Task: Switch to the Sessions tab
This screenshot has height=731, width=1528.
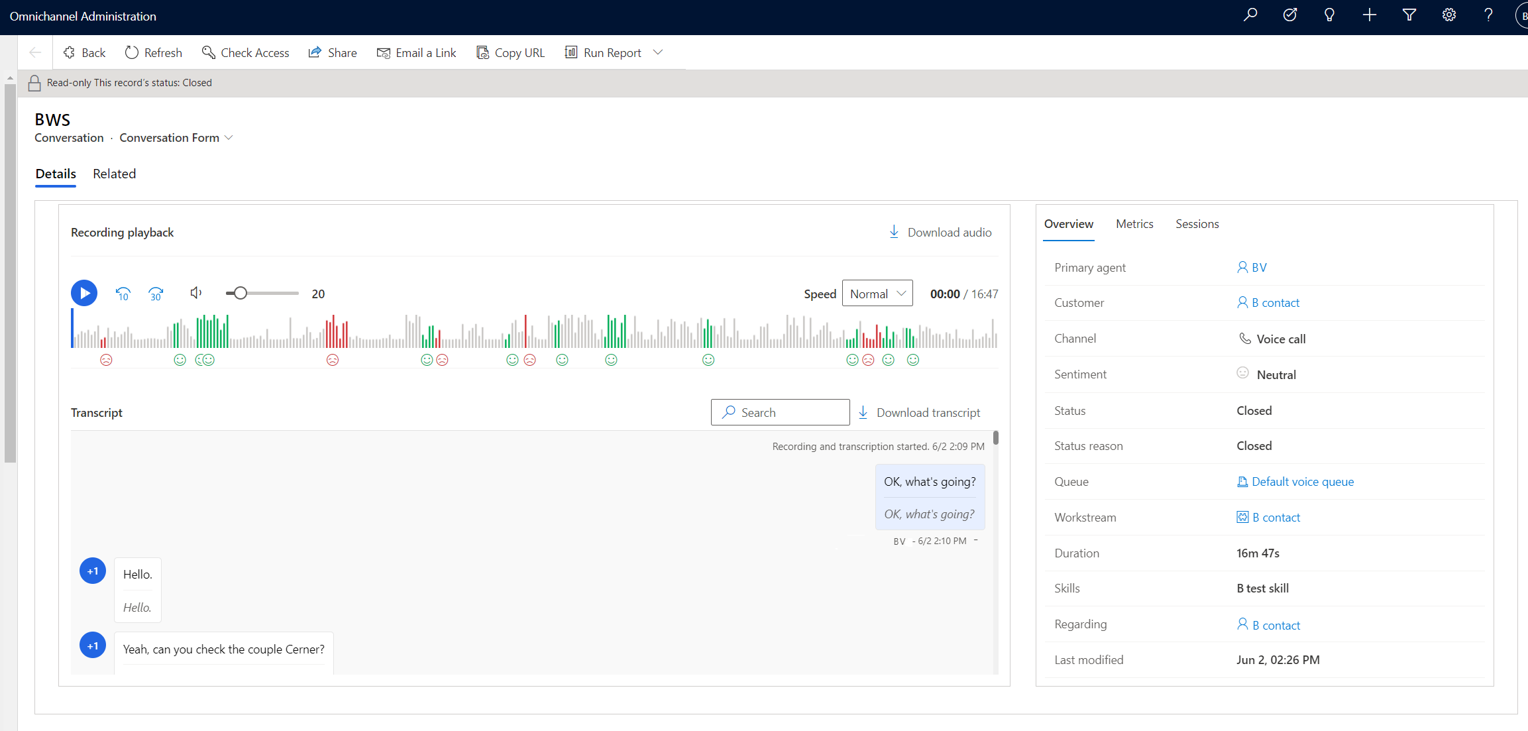Action: [1197, 223]
